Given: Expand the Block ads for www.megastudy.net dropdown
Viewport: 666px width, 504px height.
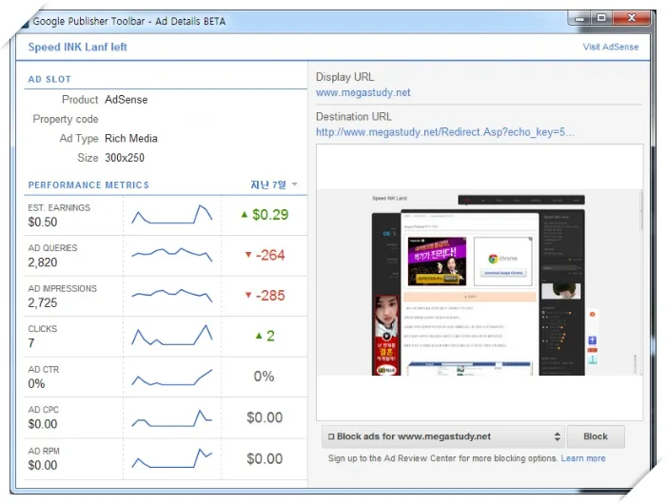Looking at the screenshot, I should 443,436.
